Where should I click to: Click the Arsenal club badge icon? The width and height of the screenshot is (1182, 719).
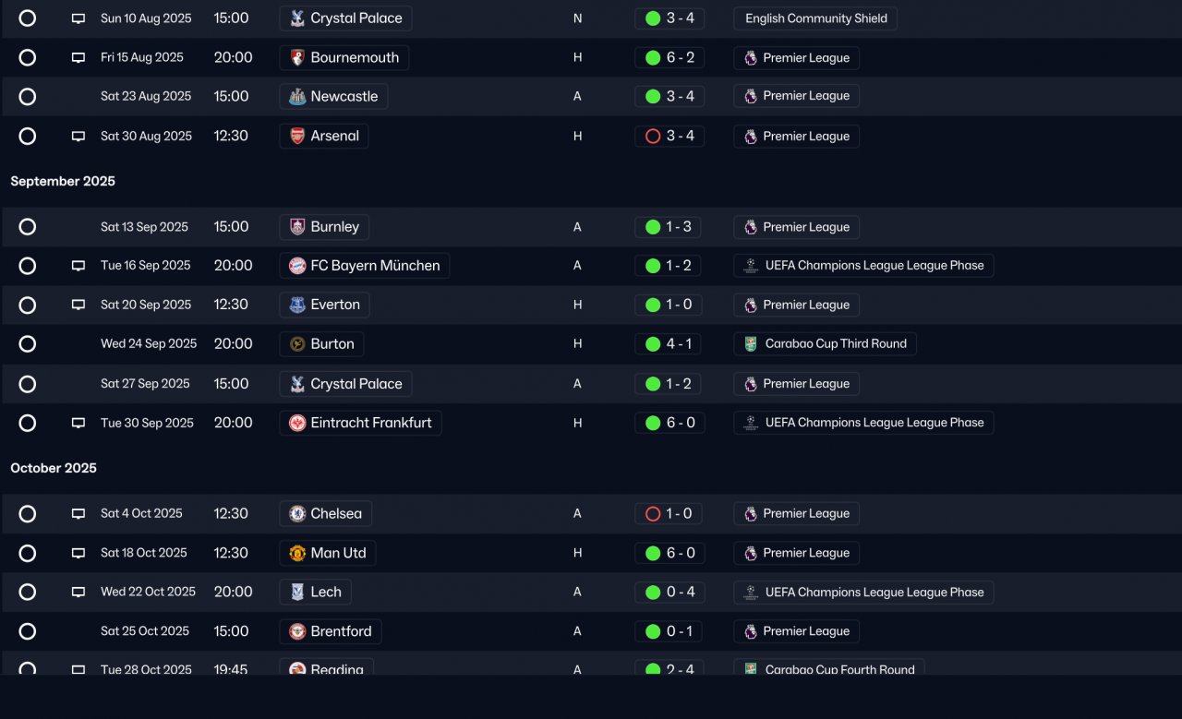coord(297,136)
